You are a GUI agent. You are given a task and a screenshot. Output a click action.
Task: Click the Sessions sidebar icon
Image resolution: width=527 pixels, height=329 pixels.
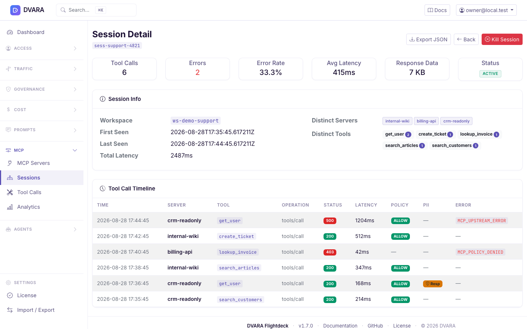click(10, 178)
